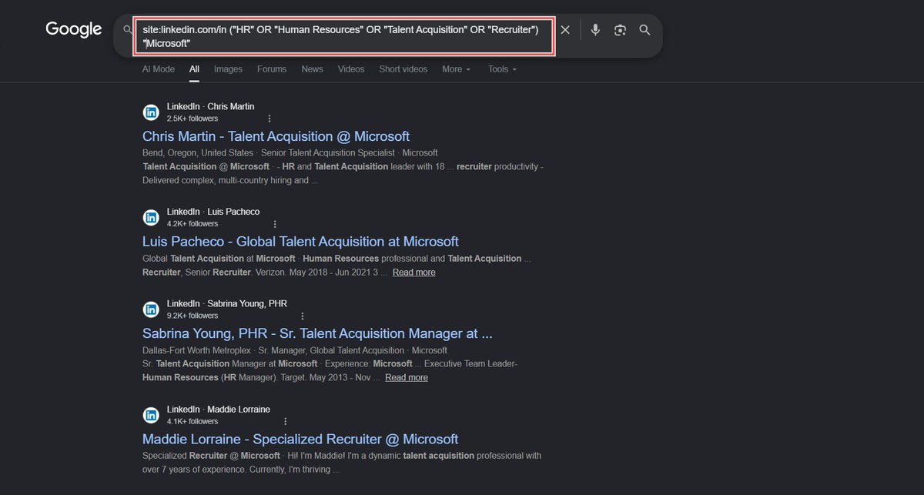The image size is (924, 495).
Task: Click '9.2K+ followers' text
Action: click(192, 316)
